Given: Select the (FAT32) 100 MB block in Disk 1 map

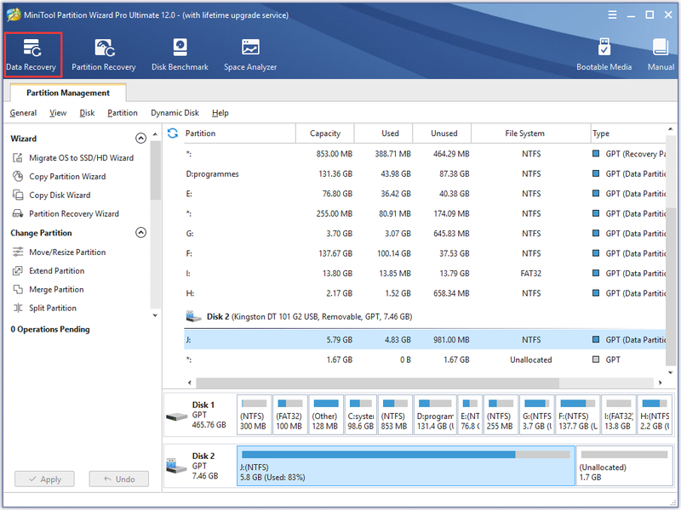Looking at the screenshot, I should pyautogui.click(x=289, y=415).
